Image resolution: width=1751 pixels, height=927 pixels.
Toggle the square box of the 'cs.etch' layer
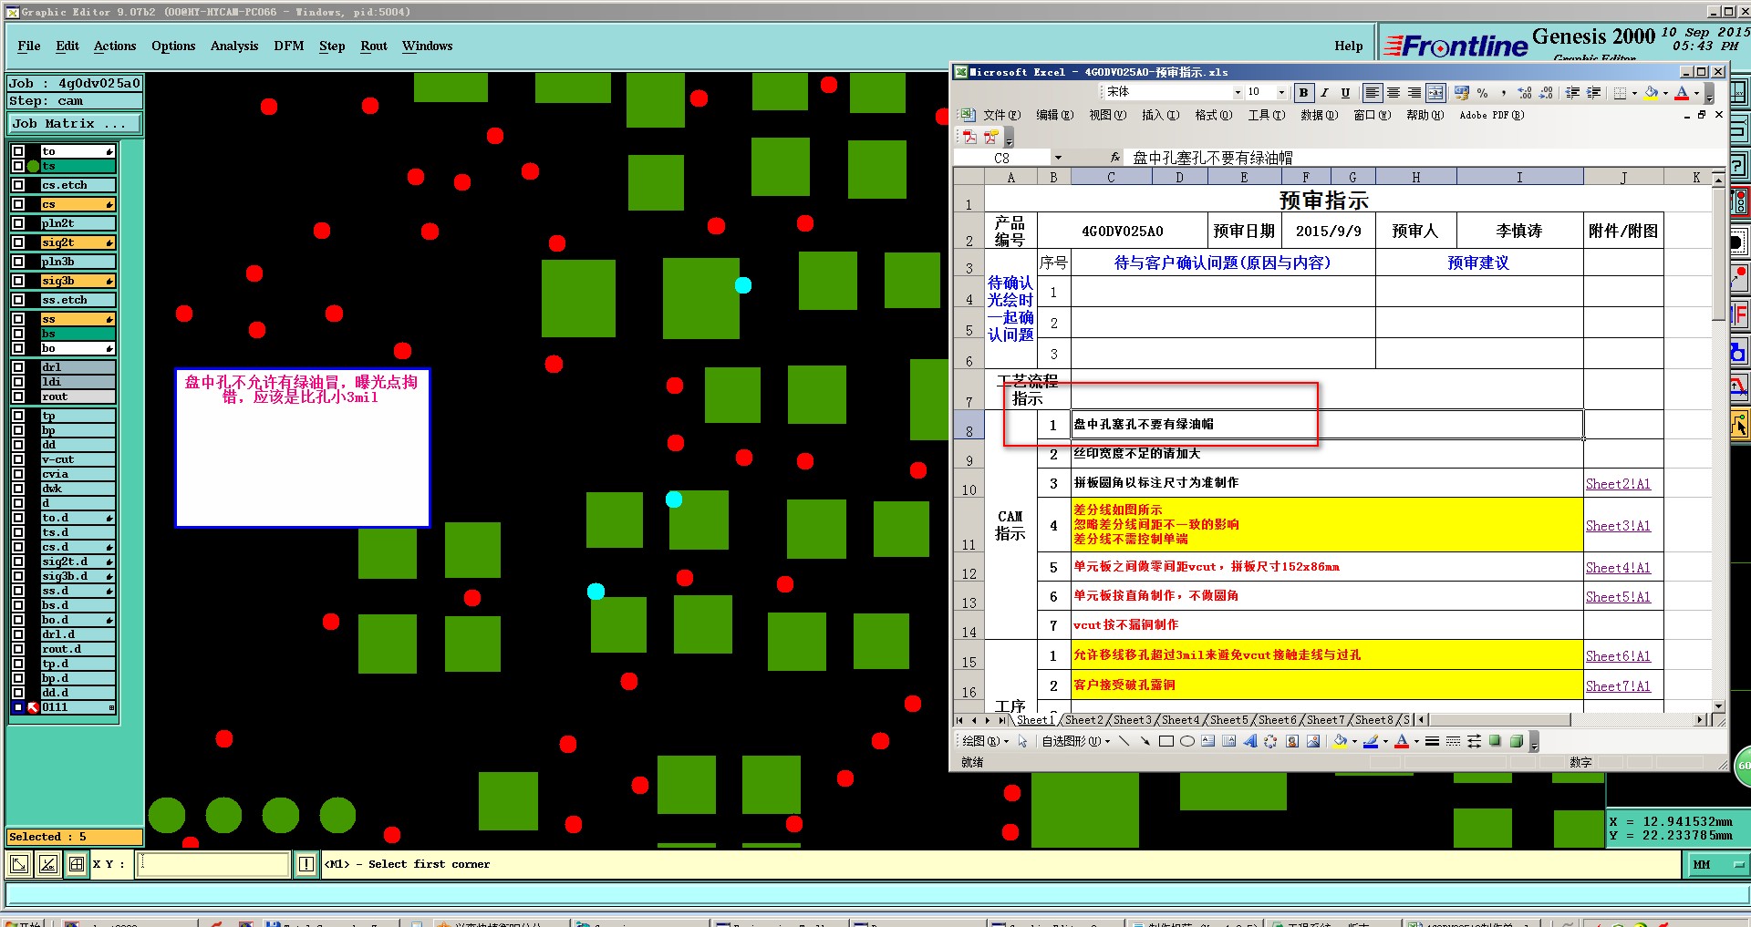click(x=18, y=185)
